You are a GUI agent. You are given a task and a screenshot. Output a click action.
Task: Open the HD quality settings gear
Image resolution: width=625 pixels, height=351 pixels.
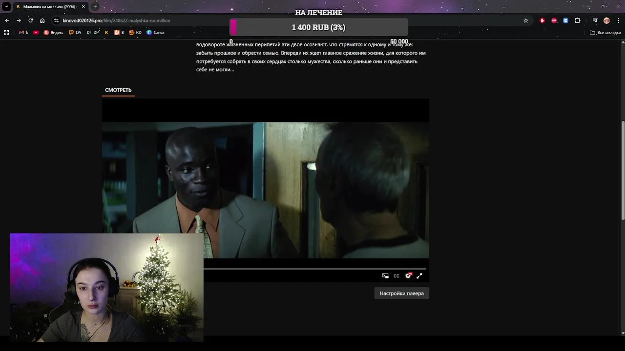(x=408, y=276)
